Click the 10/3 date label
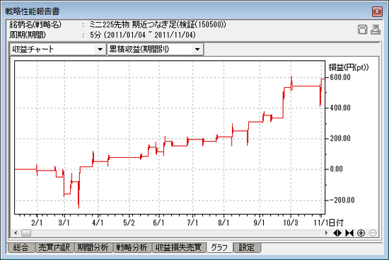 click(x=291, y=222)
